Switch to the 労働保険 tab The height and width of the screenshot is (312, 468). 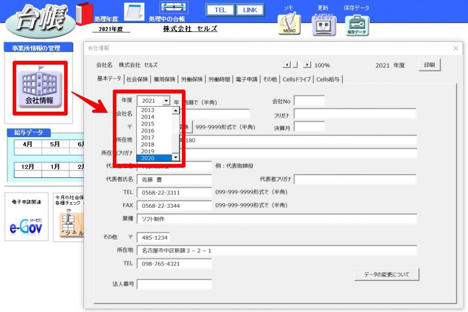click(191, 79)
